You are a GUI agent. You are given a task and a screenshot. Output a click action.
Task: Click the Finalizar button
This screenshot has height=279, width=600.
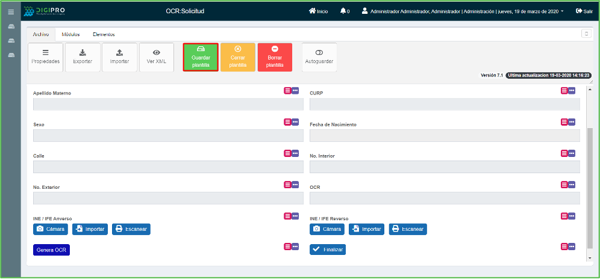(x=328, y=250)
